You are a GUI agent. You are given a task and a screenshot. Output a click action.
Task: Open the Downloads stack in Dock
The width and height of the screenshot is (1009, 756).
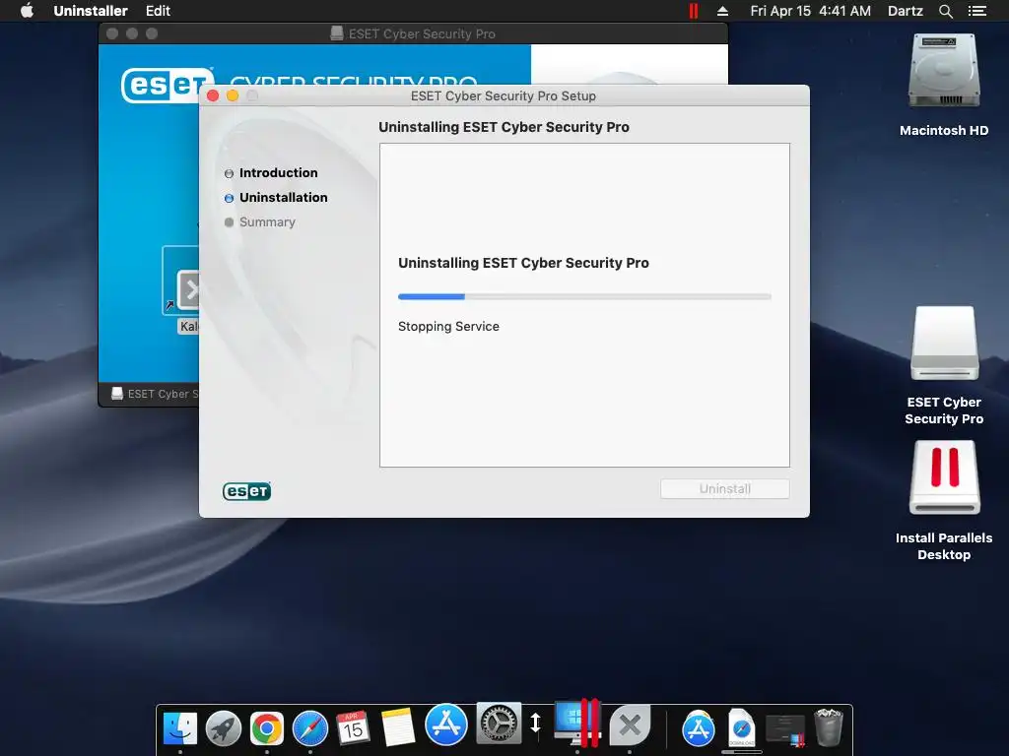click(x=741, y=728)
